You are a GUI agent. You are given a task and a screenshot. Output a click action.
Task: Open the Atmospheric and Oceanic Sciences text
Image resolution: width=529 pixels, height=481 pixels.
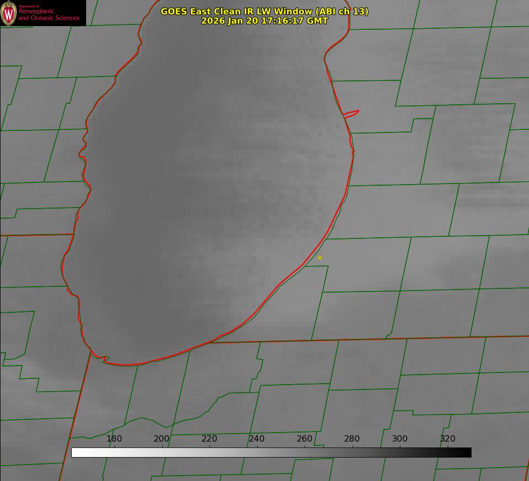(x=48, y=15)
